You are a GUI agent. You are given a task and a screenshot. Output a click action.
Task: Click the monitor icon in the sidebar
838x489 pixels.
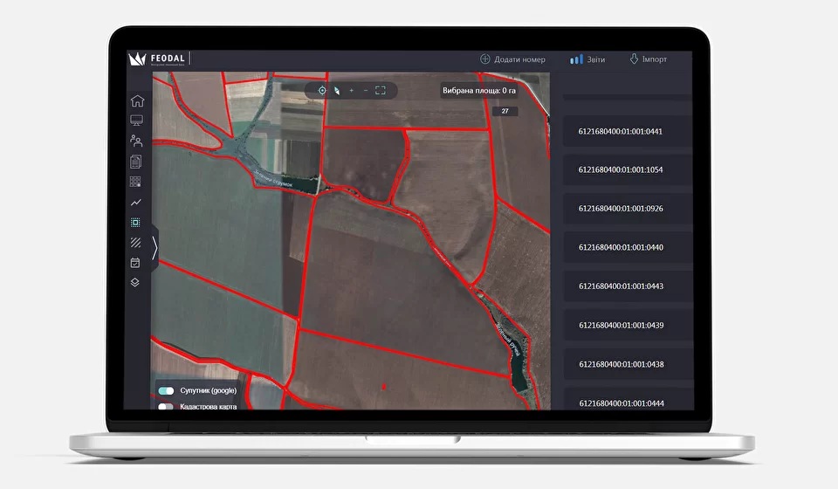136,121
